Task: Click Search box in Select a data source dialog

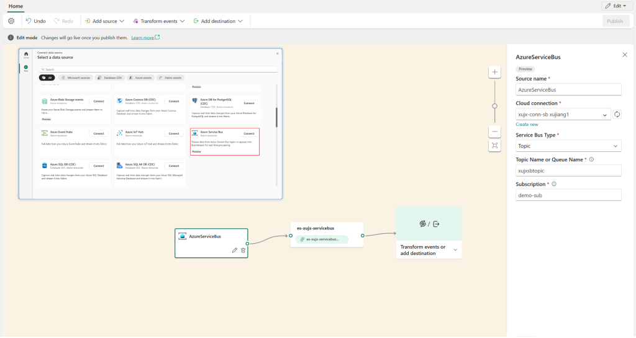Action: tap(158, 69)
